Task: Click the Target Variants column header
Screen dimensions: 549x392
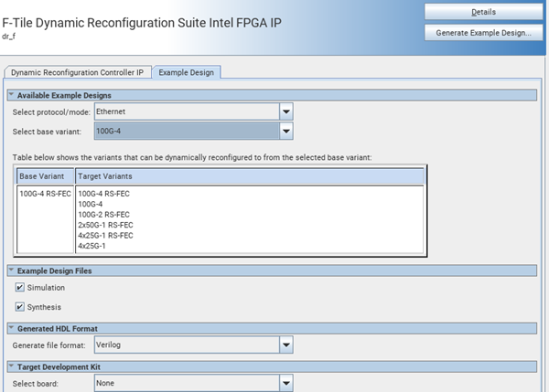Action: (249, 176)
